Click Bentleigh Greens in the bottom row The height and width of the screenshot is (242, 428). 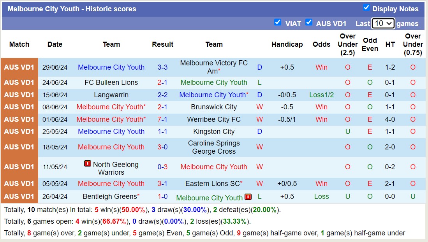point(110,196)
